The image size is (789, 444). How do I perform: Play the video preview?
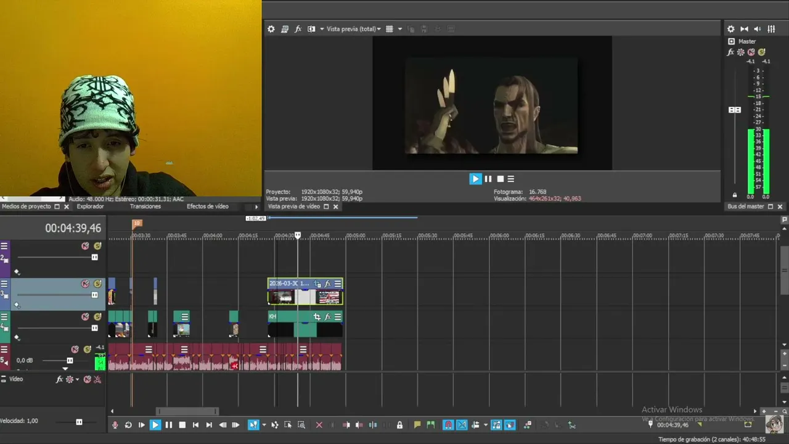(475, 179)
